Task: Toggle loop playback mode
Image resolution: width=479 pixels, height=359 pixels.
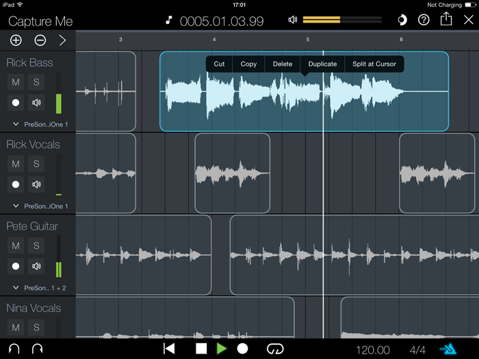Action: click(x=275, y=349)
